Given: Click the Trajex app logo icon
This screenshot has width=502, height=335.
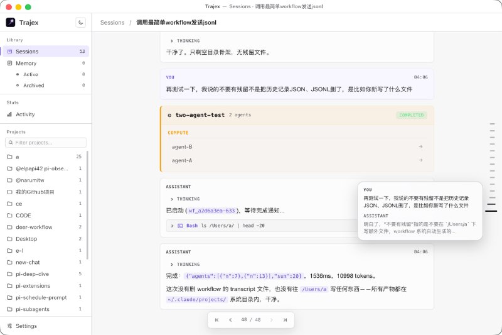Looking at the screenshot, I should (11, 23).
